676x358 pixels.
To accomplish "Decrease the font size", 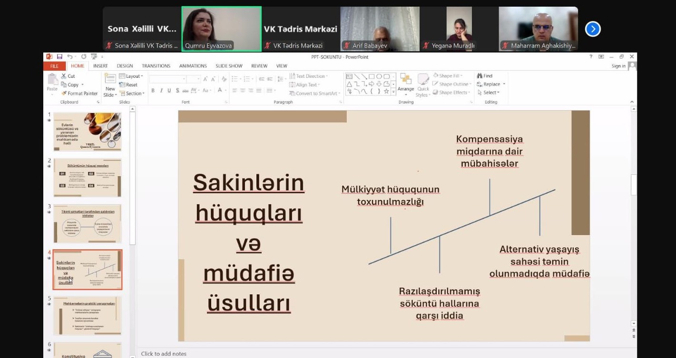I will coord(213,79).
